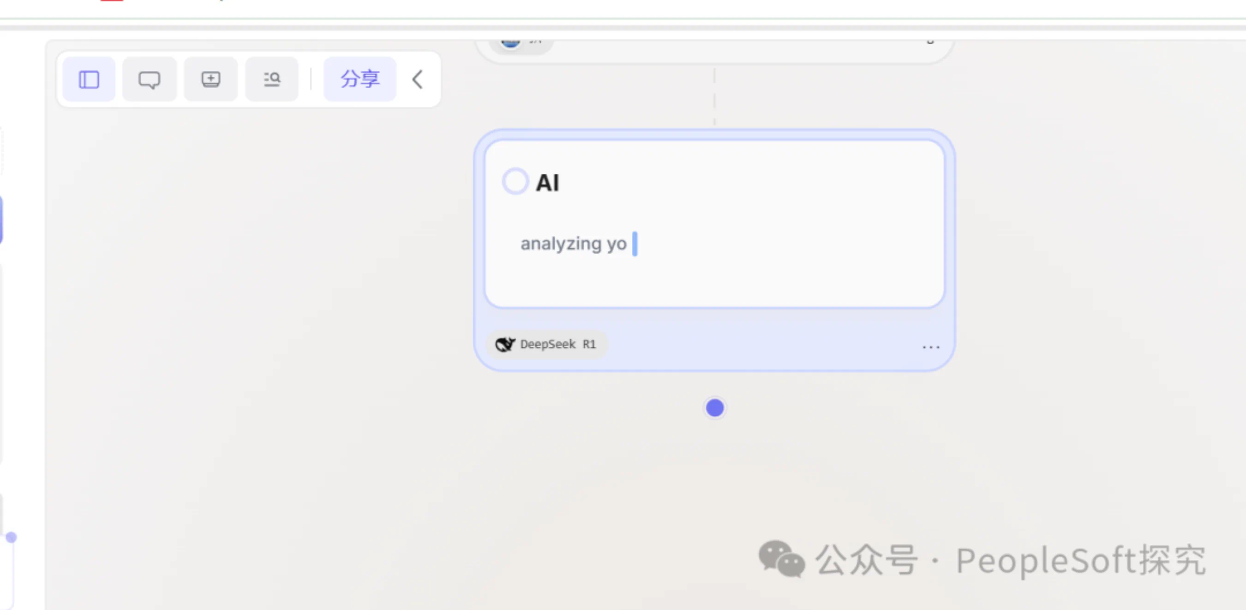Click the AI node heading text
Image resolution: width=1246 pixels, height=610 pixels.
[x=547, y=183]
